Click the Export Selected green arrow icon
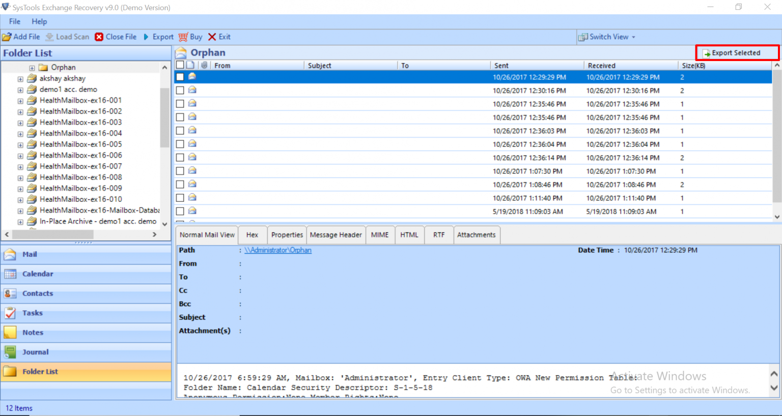 pyautogui.click(x=707, y=53)
